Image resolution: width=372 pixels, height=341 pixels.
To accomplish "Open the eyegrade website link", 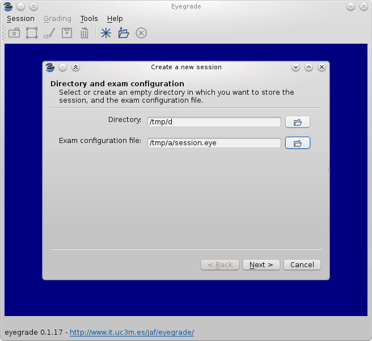I will pyautogui.click(x=132, y=332).
